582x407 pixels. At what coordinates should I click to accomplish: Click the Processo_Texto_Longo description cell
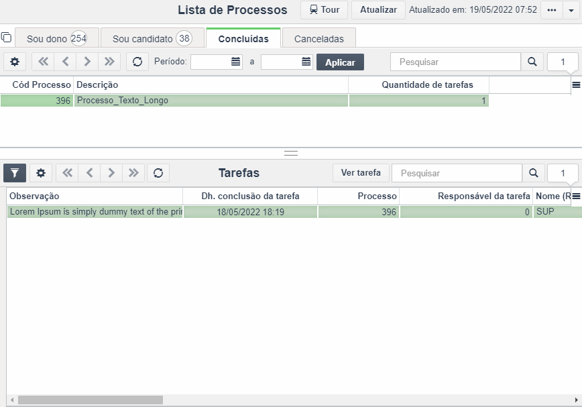(211, 101)
